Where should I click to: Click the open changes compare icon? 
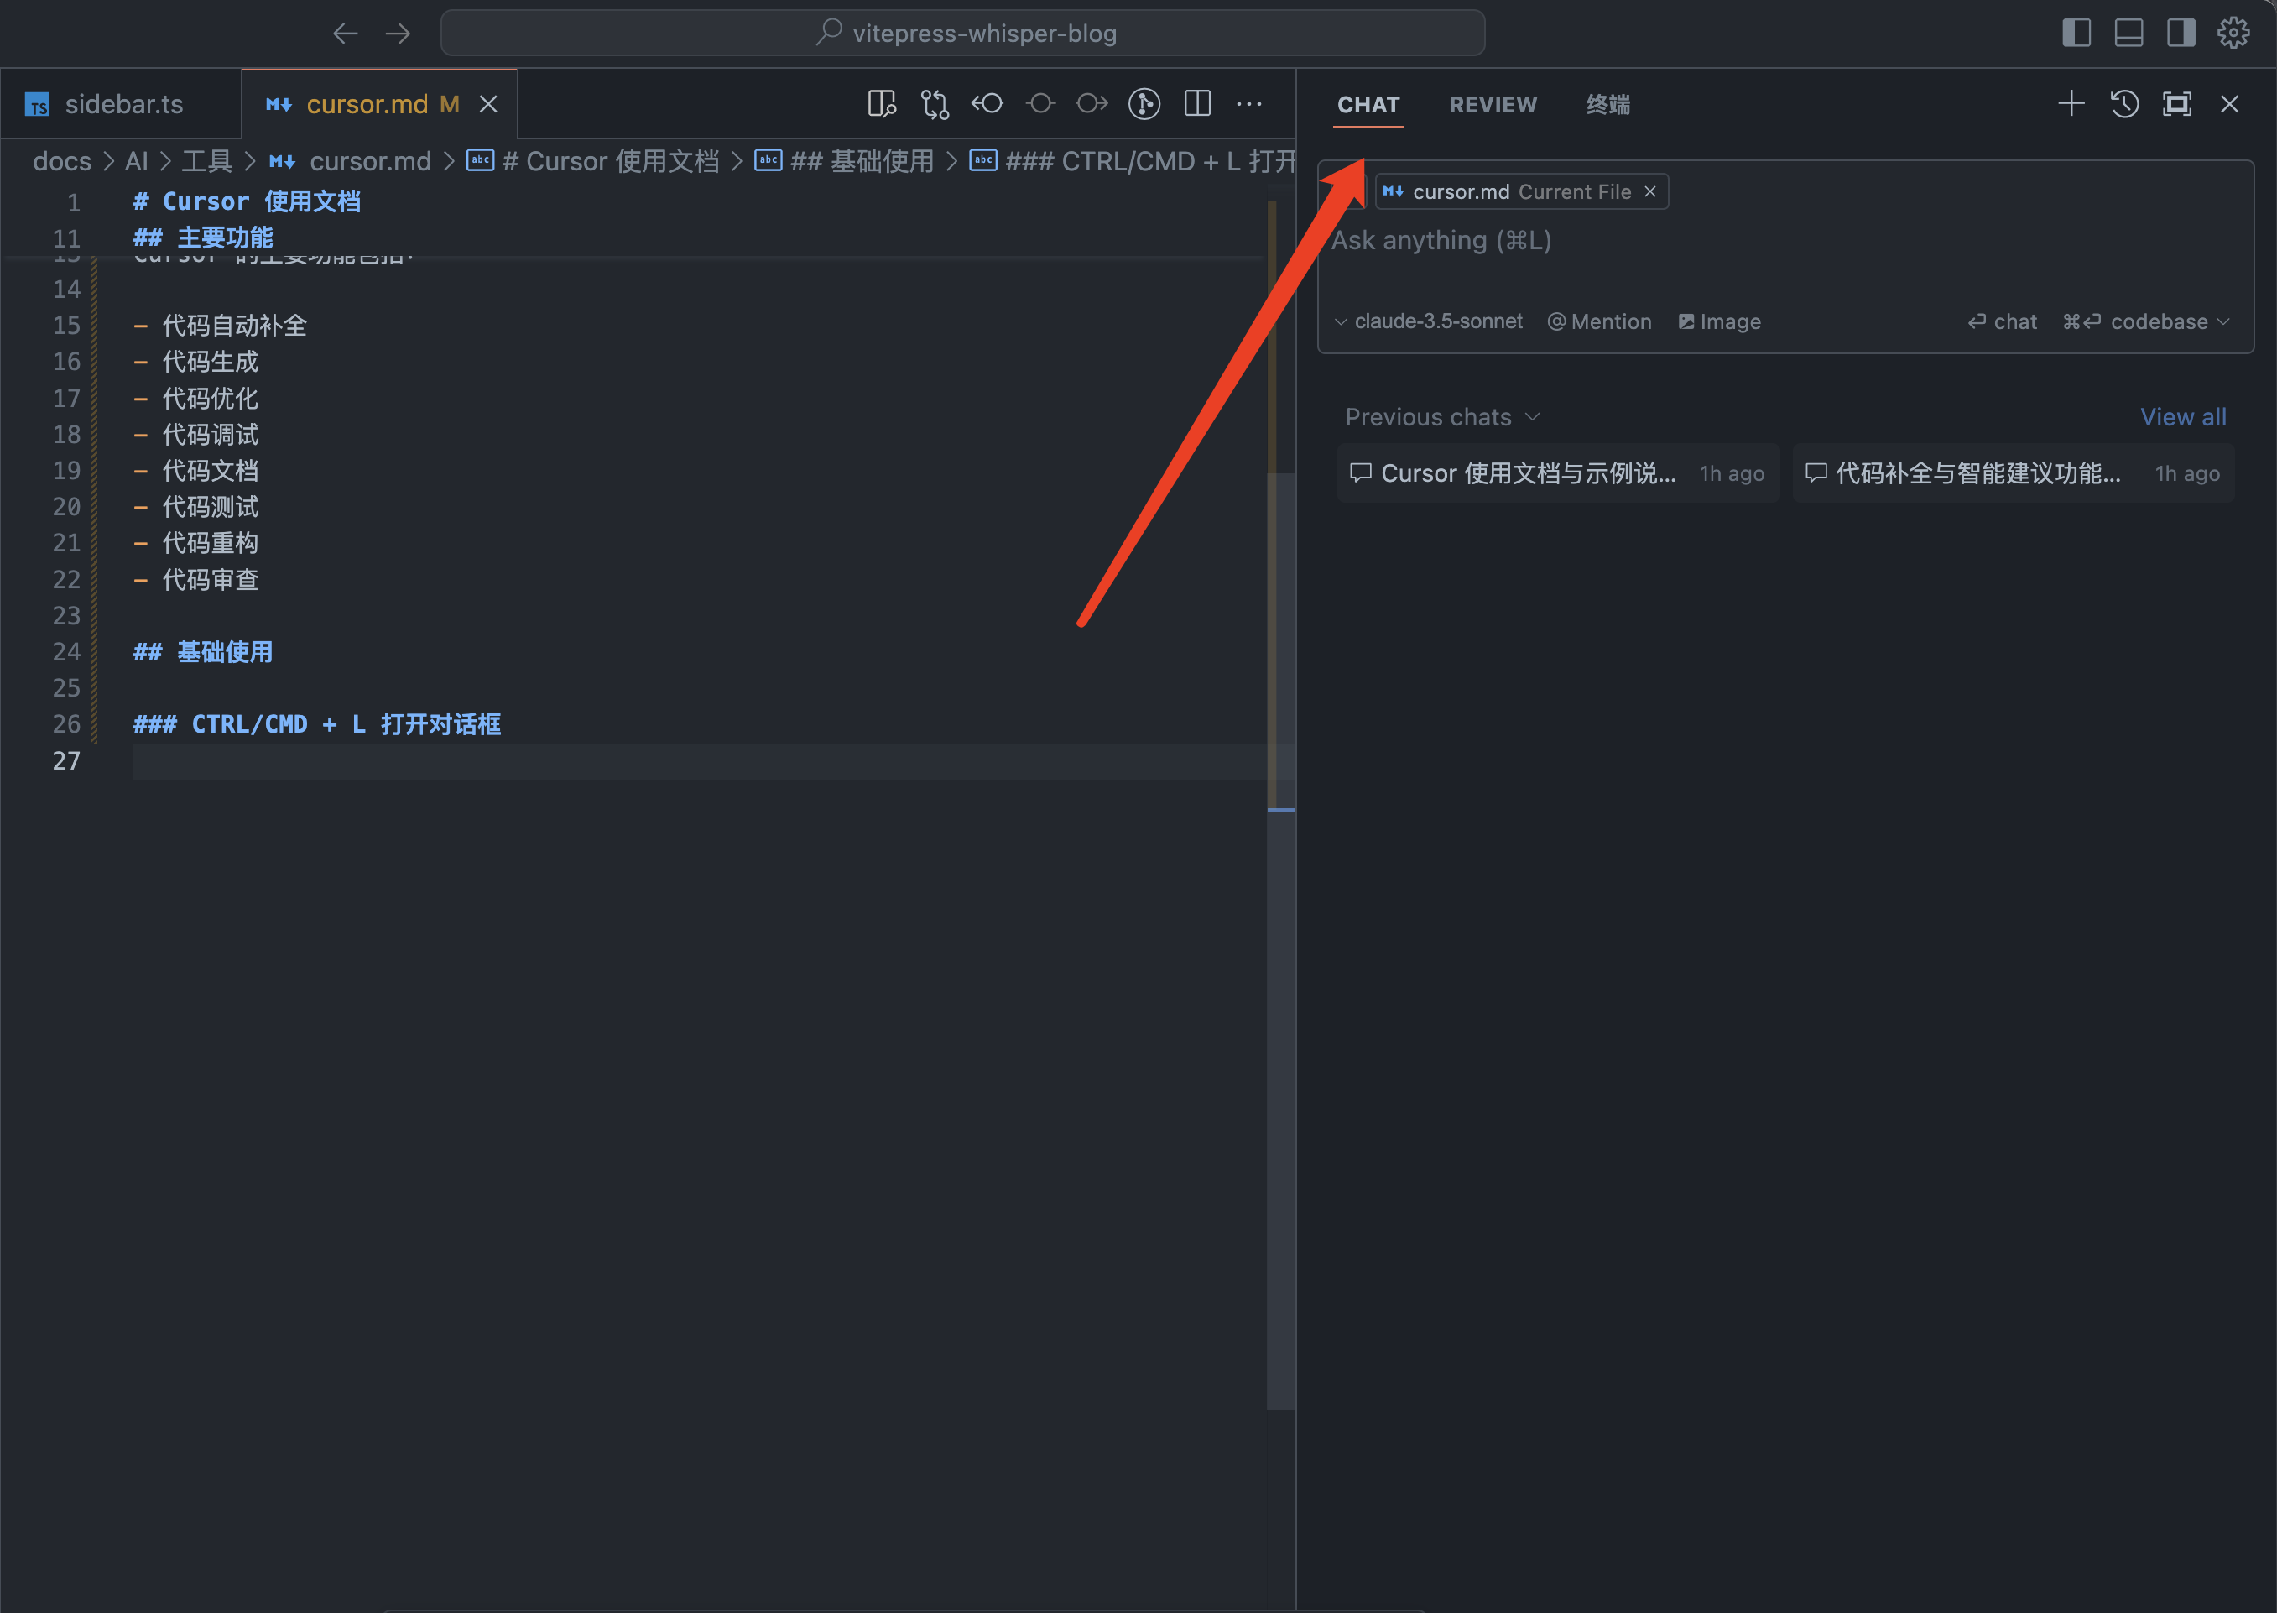[x=934, y=104]
